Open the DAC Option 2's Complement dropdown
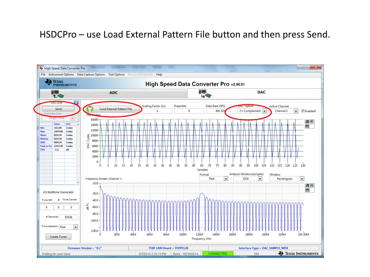 tap(265, 111)
